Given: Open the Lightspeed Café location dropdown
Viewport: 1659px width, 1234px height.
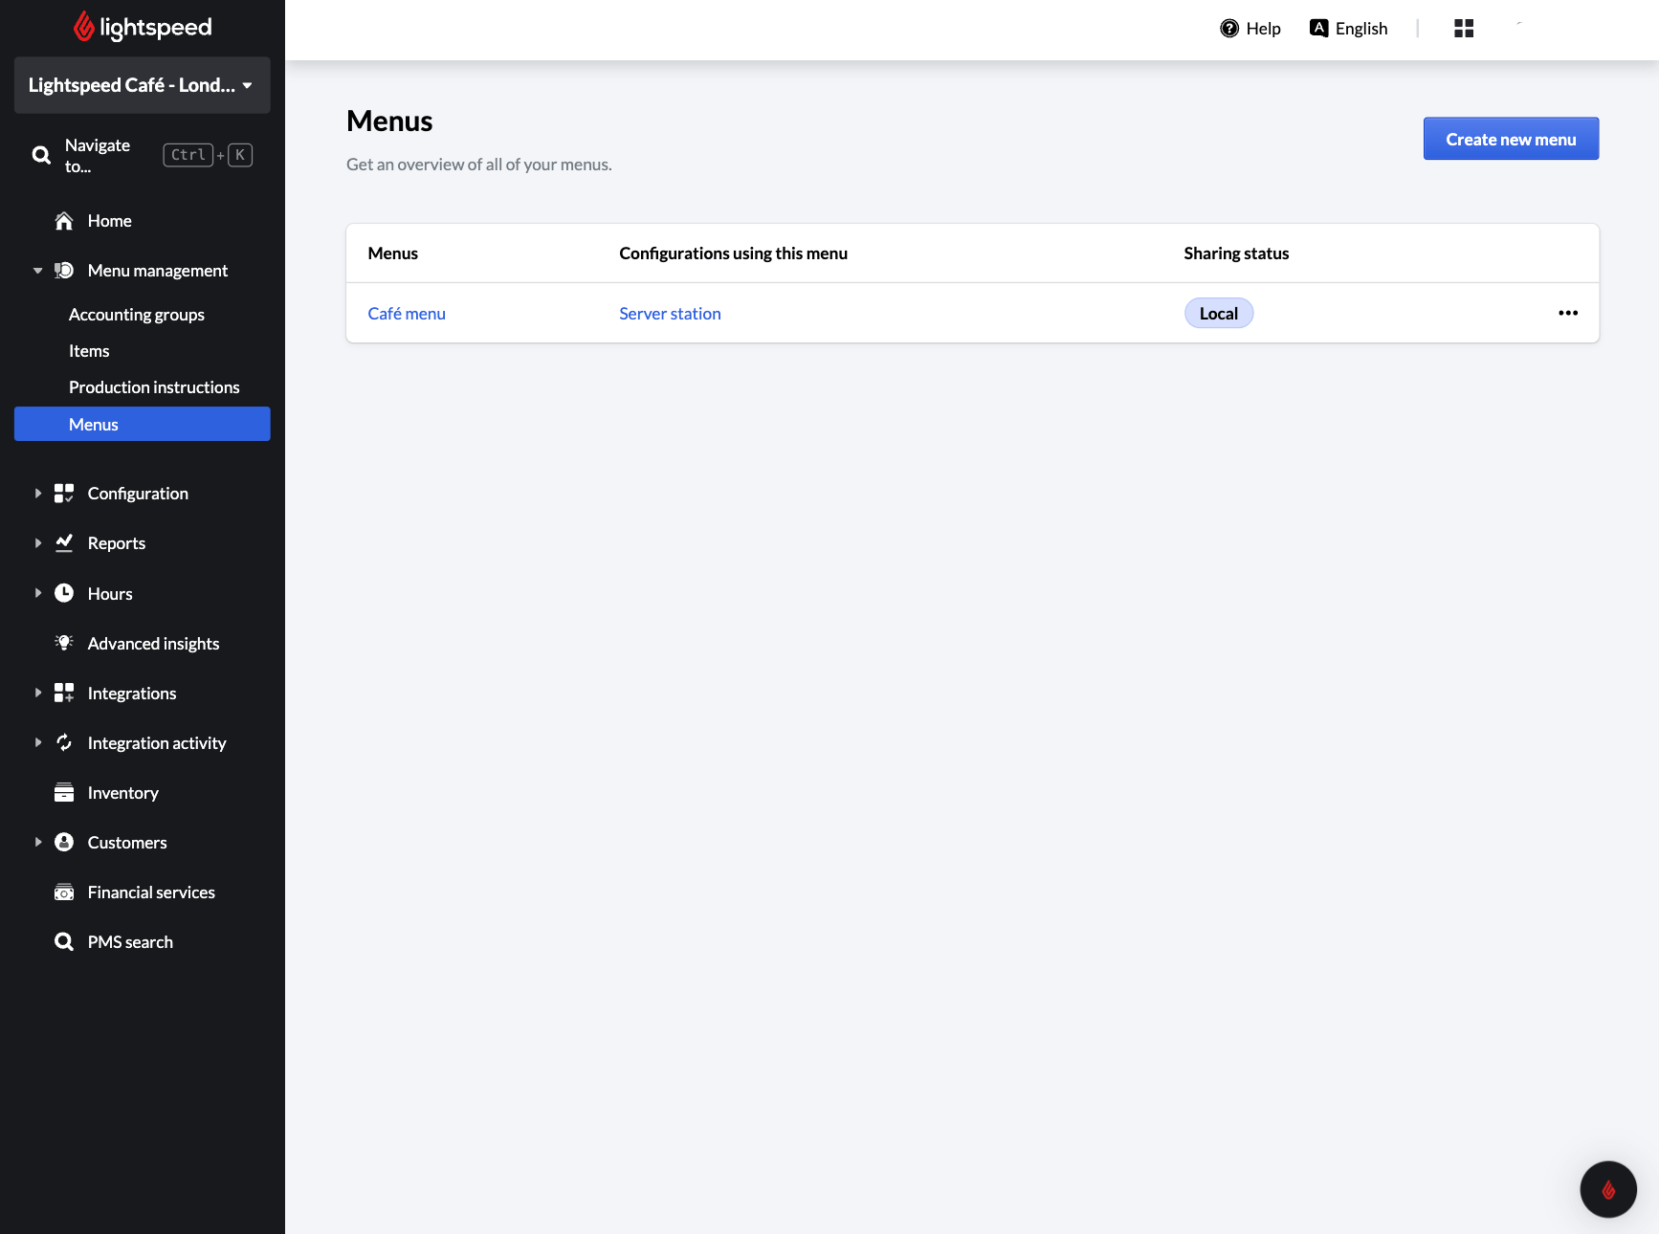Looking at the screenshot, I should (x=142, y=85).
